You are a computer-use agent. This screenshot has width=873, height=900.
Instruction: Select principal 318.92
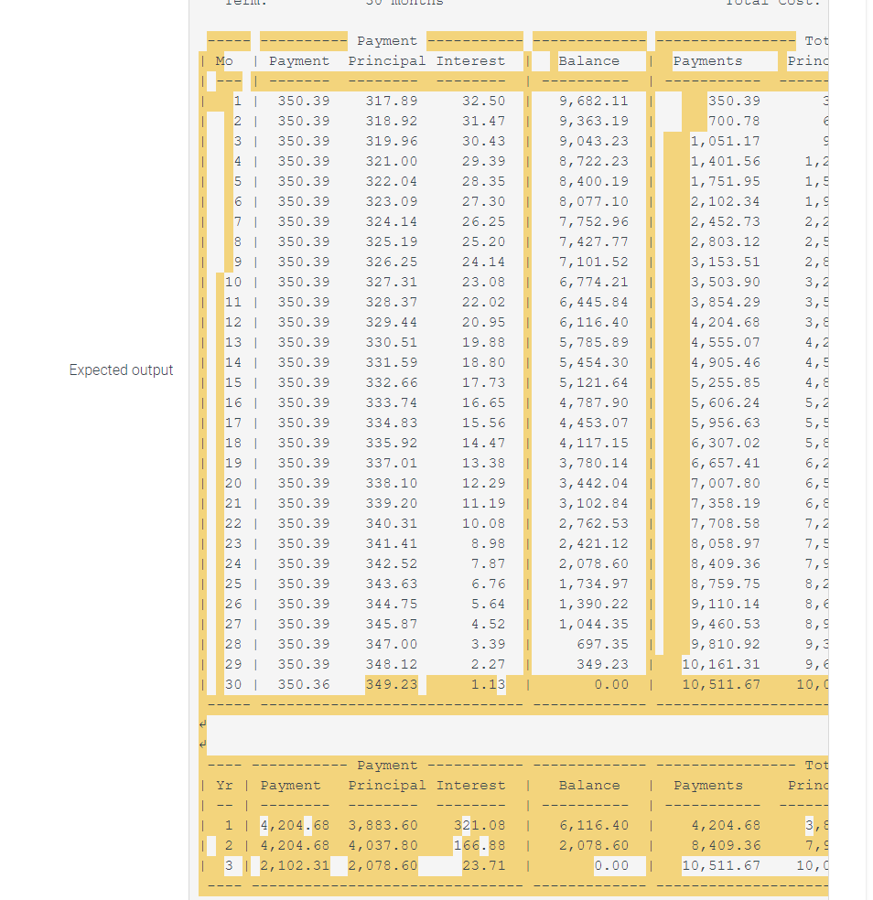click(391, 121)
